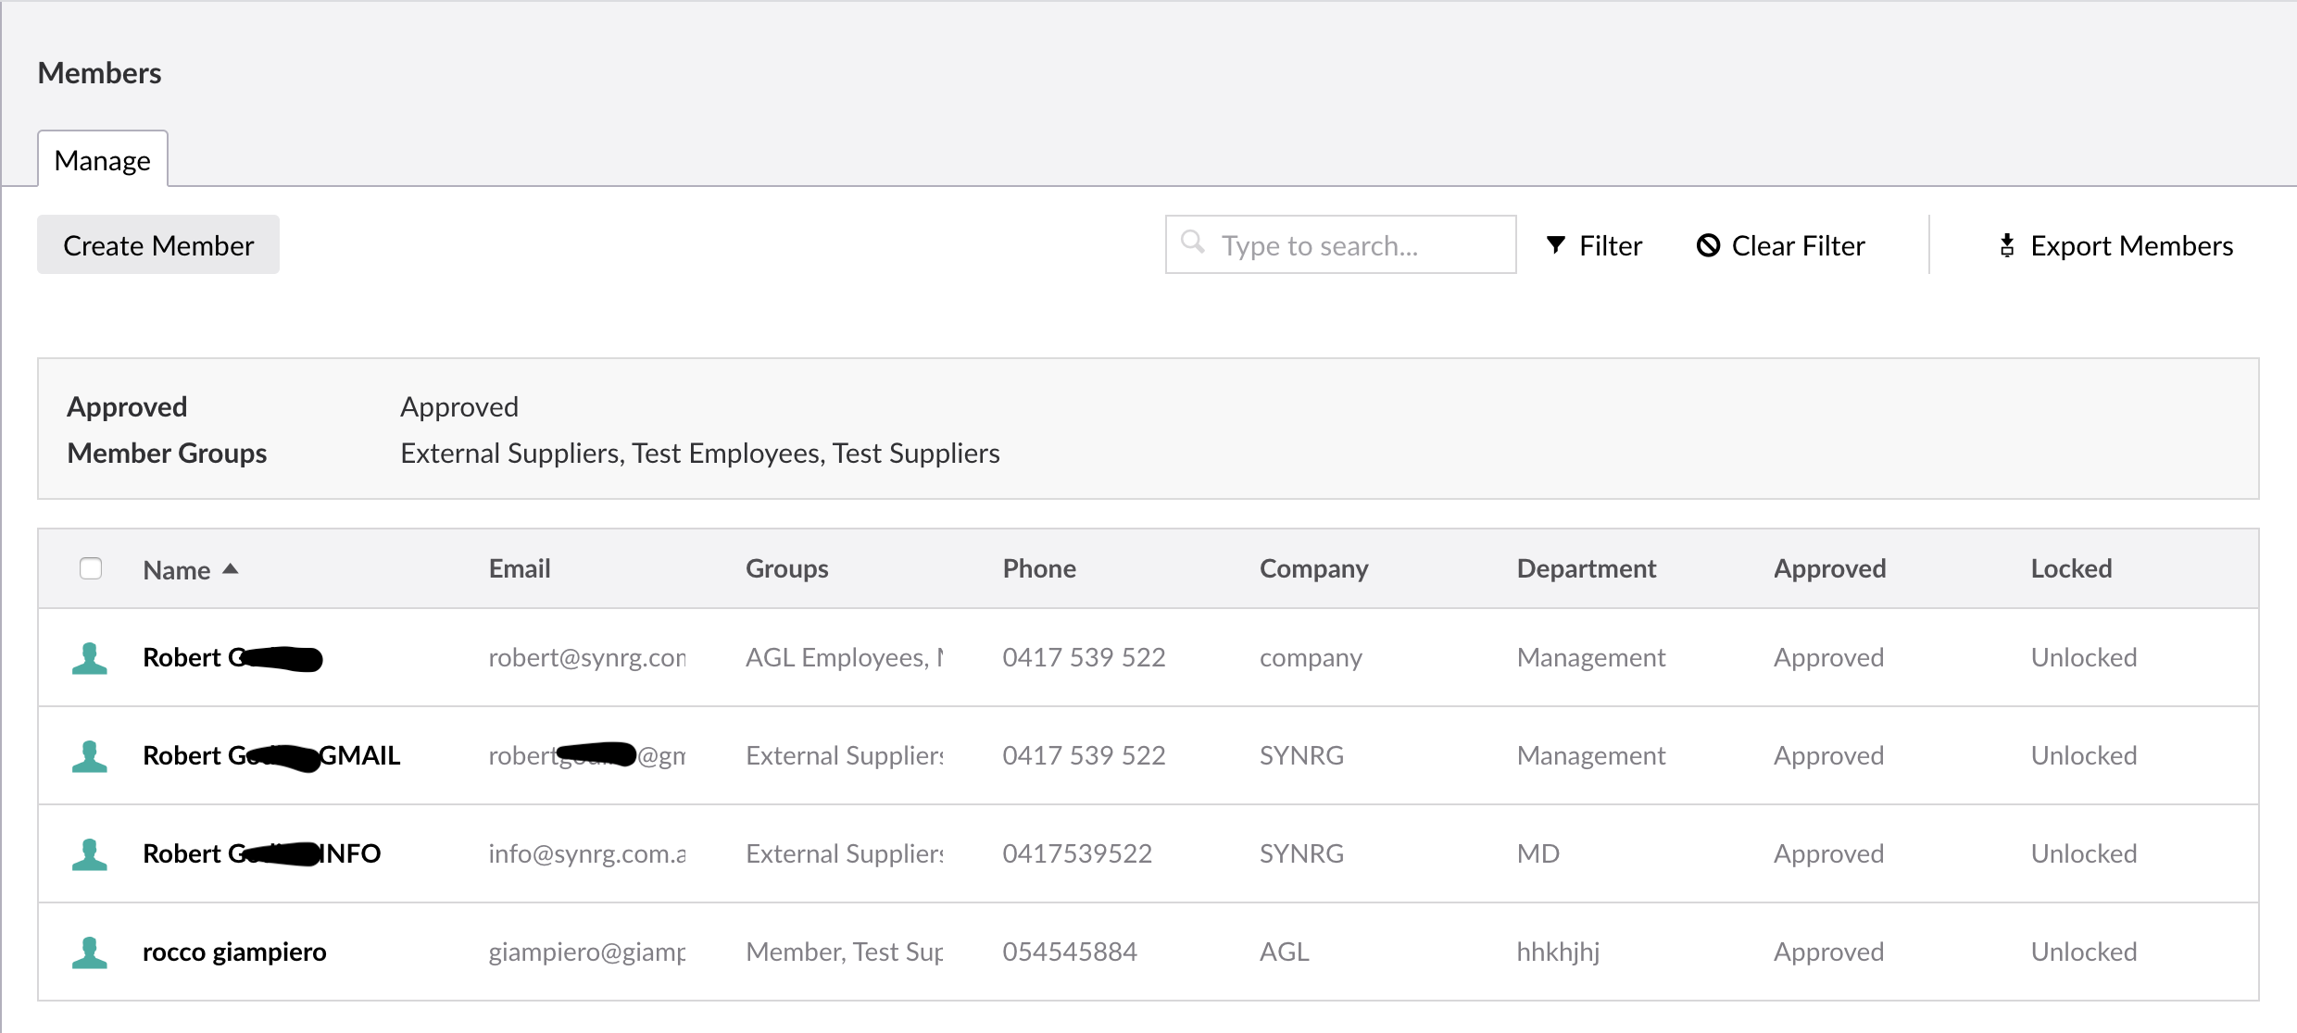Switch to the Manage tab
The height and width of the screenshot is (1033, 2297).
point(103,159)
